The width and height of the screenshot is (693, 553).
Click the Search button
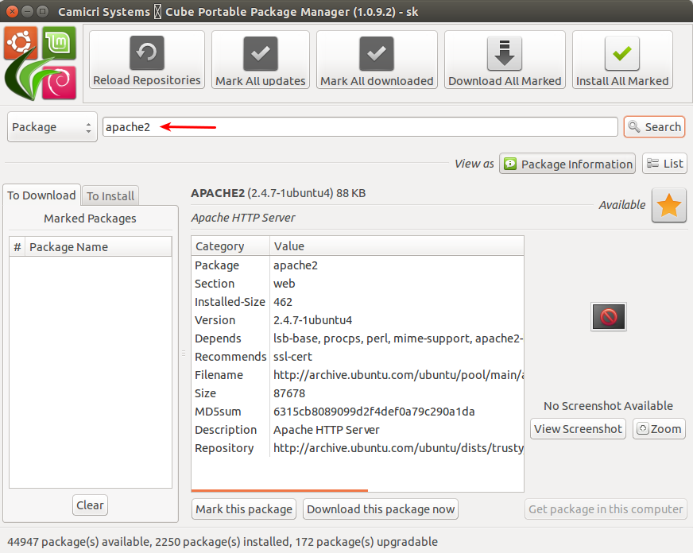coord(655,127)
